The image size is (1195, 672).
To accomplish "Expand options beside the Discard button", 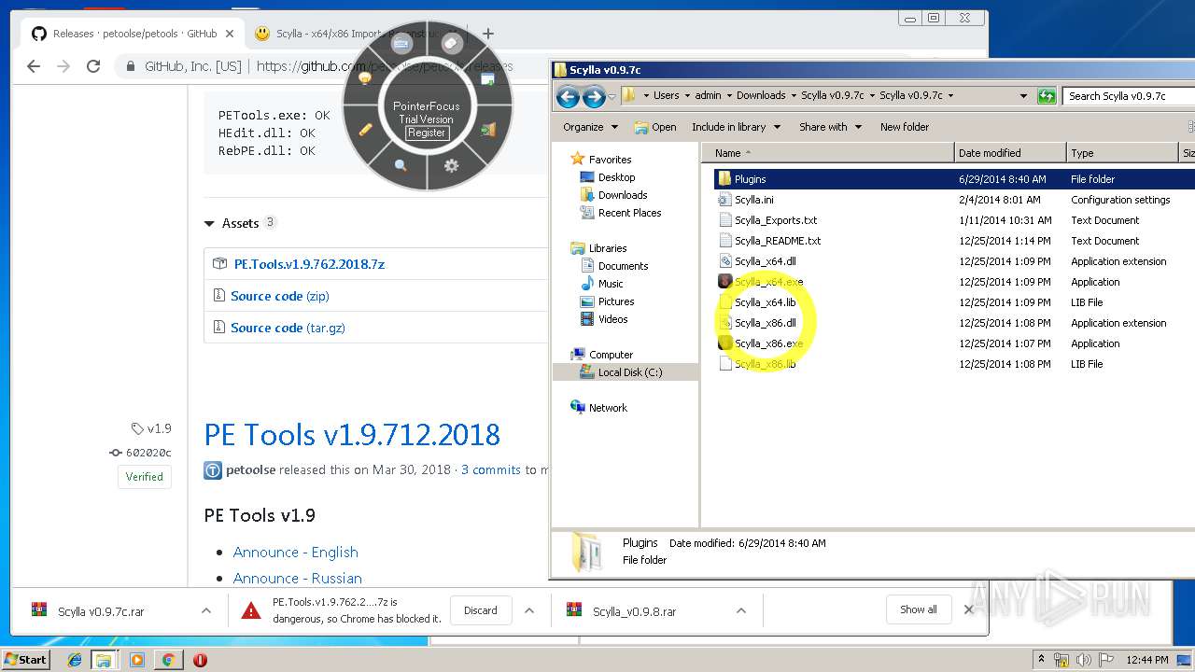I will click(529, 610).
